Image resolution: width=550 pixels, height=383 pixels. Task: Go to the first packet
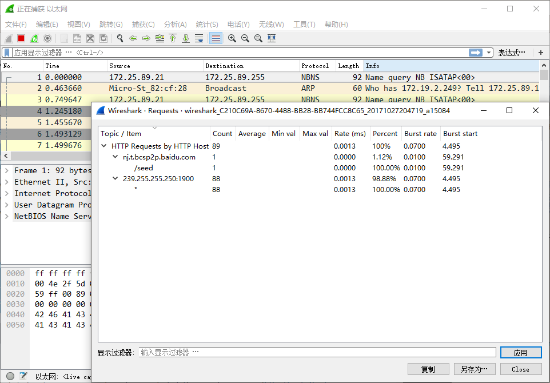(x=173, y=38)
